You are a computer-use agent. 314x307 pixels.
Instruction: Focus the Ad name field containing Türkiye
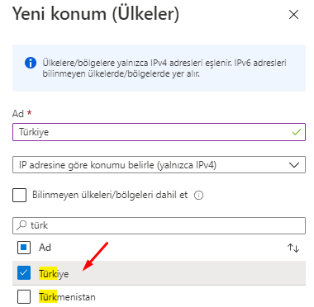coord(159,132)
